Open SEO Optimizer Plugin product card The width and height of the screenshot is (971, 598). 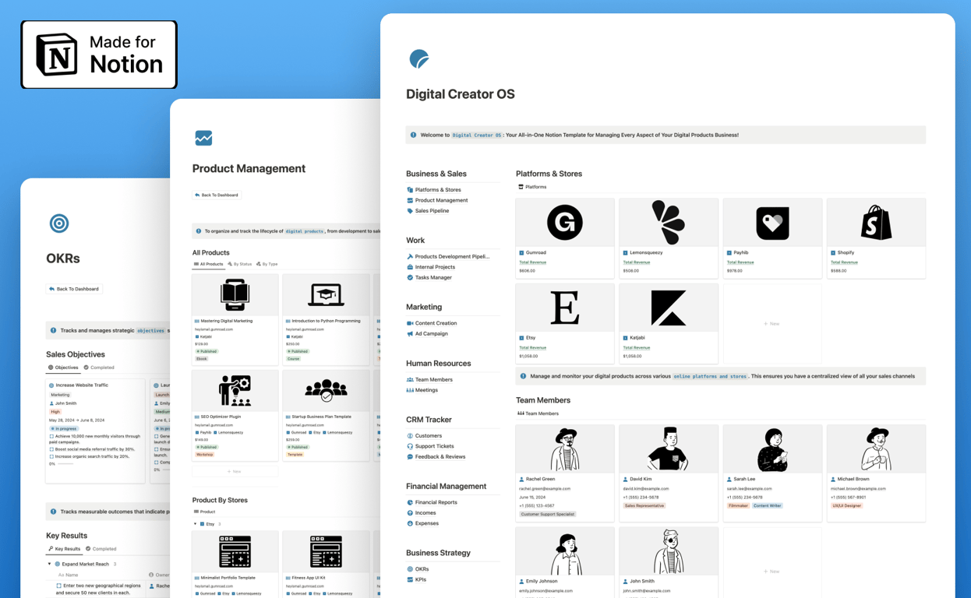[235, 415]
